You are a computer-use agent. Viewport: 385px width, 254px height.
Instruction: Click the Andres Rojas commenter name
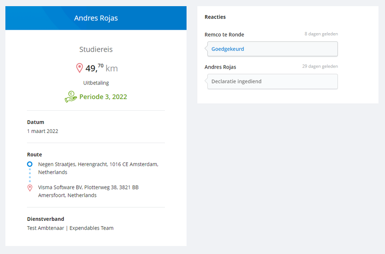click(x=220, y=67)
